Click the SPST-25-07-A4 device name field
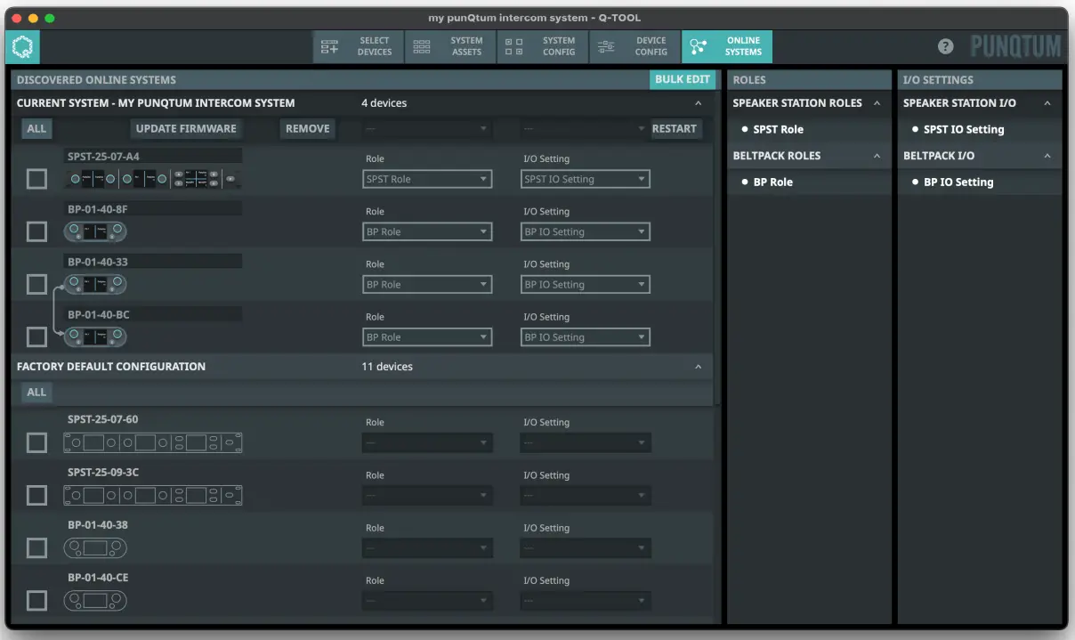This screenshot has height=640, width=1075. (153, 157)
